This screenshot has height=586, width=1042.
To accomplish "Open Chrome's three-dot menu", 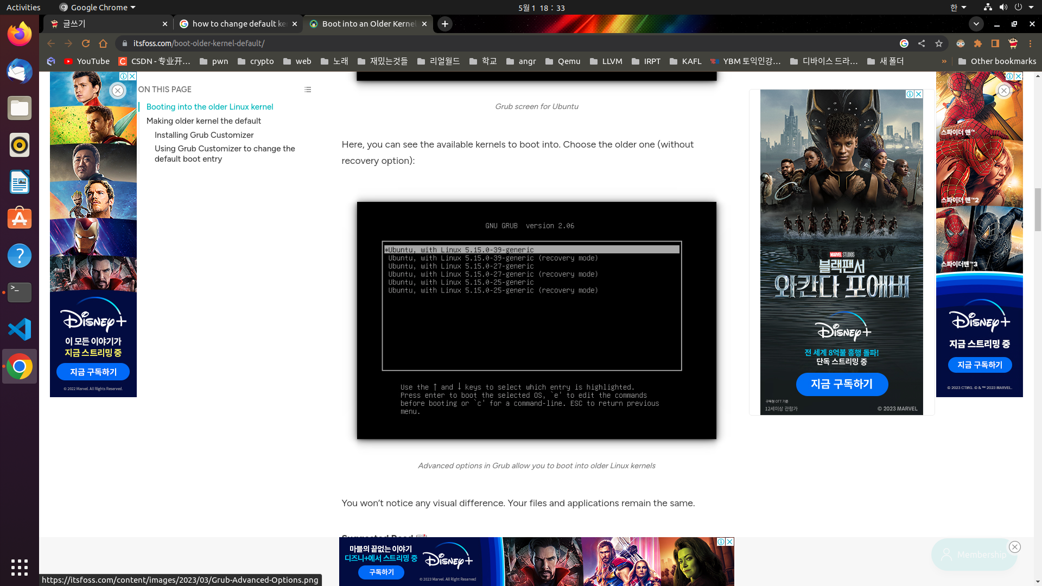I will tap(1030, 43).
